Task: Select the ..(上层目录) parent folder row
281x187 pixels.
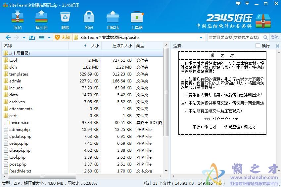Action: (x=83, y=53)
